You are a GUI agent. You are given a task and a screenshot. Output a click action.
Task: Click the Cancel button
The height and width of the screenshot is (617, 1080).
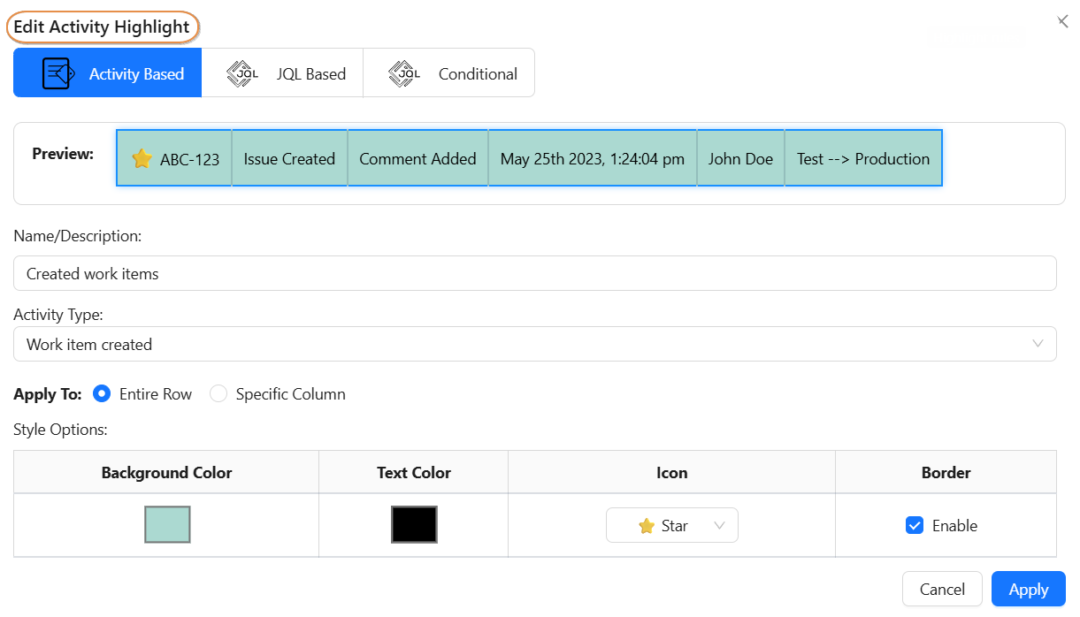coord(941,590)
